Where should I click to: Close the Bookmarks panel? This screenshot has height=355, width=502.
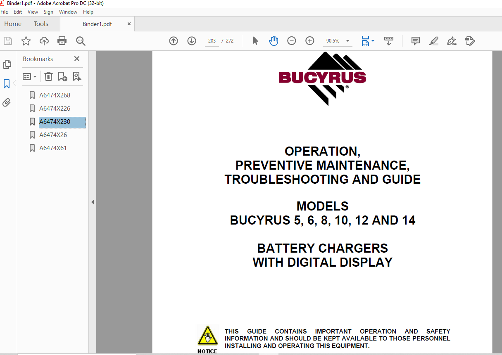[77, 59]
